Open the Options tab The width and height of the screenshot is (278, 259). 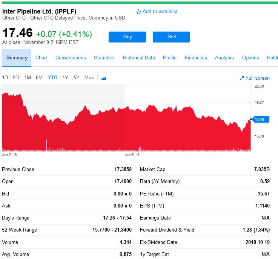(x=250, y=58)
